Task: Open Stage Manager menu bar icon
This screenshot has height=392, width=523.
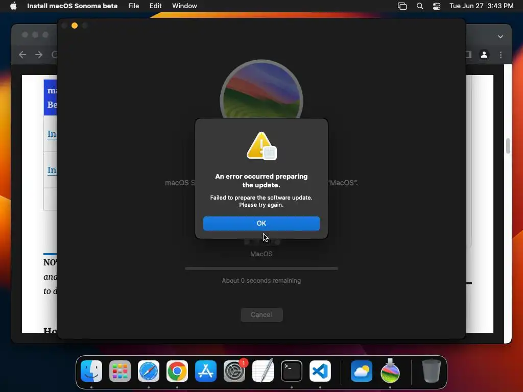Action: (x=402, y=6)
